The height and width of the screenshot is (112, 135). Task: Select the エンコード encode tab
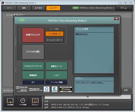53,8
